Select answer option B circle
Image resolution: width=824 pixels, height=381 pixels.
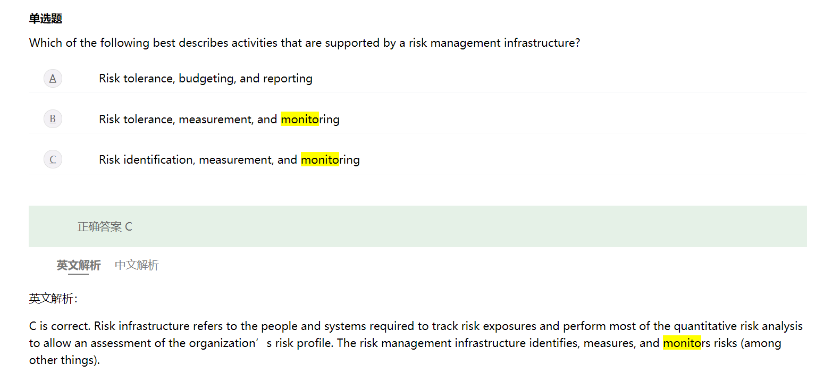53,119
